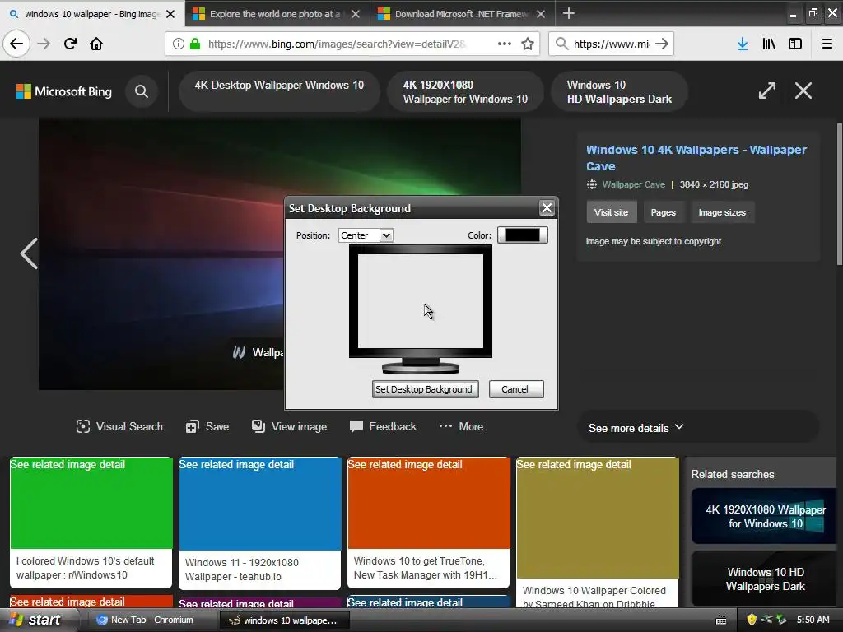Screen dimensions: 843x632
Task: Open the hamburger application menu
Action: pyautogui.click(x=827, y=44)
